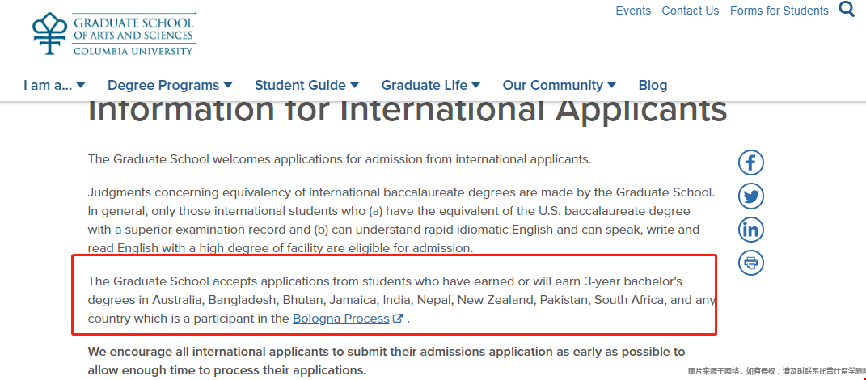Expand the Our Community menu
866x380 pixels.
pos(560,85)
